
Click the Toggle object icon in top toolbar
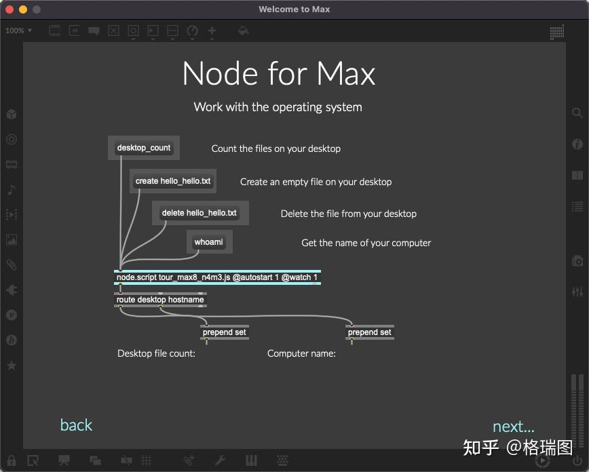click(113, 30)
